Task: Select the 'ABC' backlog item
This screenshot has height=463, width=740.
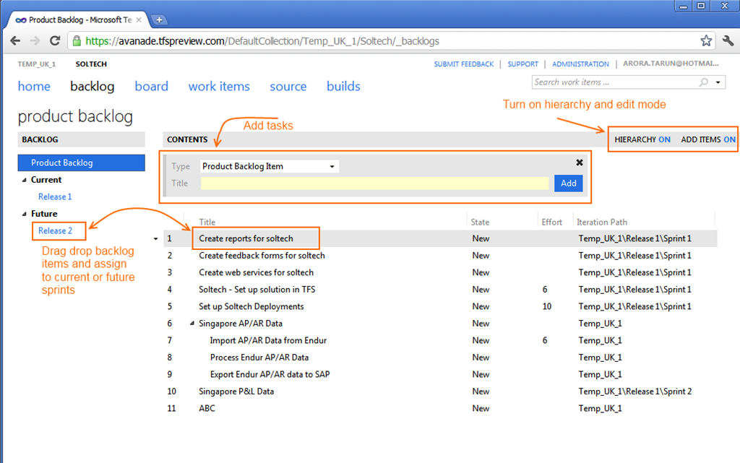Action: [x=207, y=408]
